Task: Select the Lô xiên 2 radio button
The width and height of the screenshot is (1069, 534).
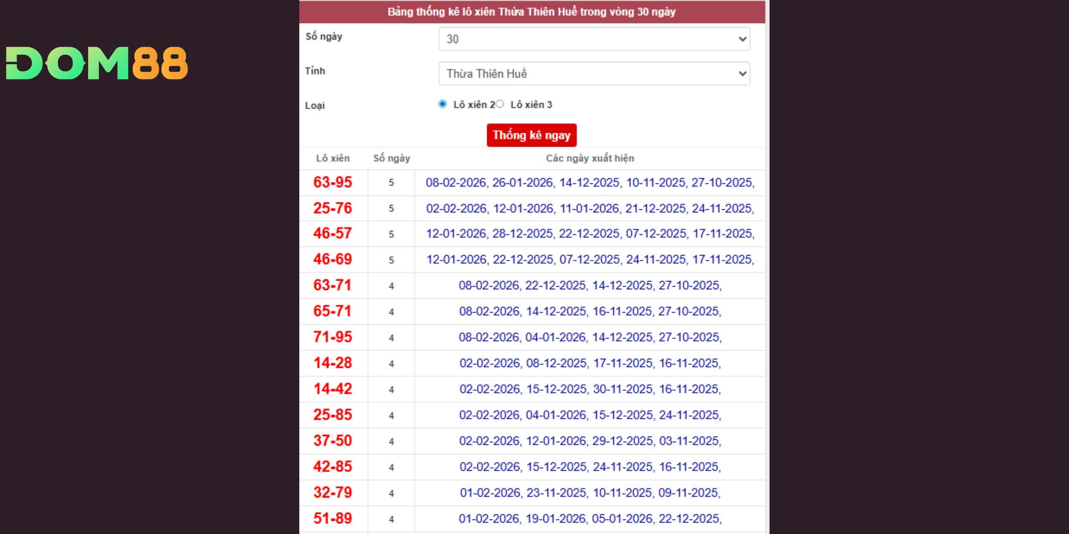Action: tap(443, 104)
